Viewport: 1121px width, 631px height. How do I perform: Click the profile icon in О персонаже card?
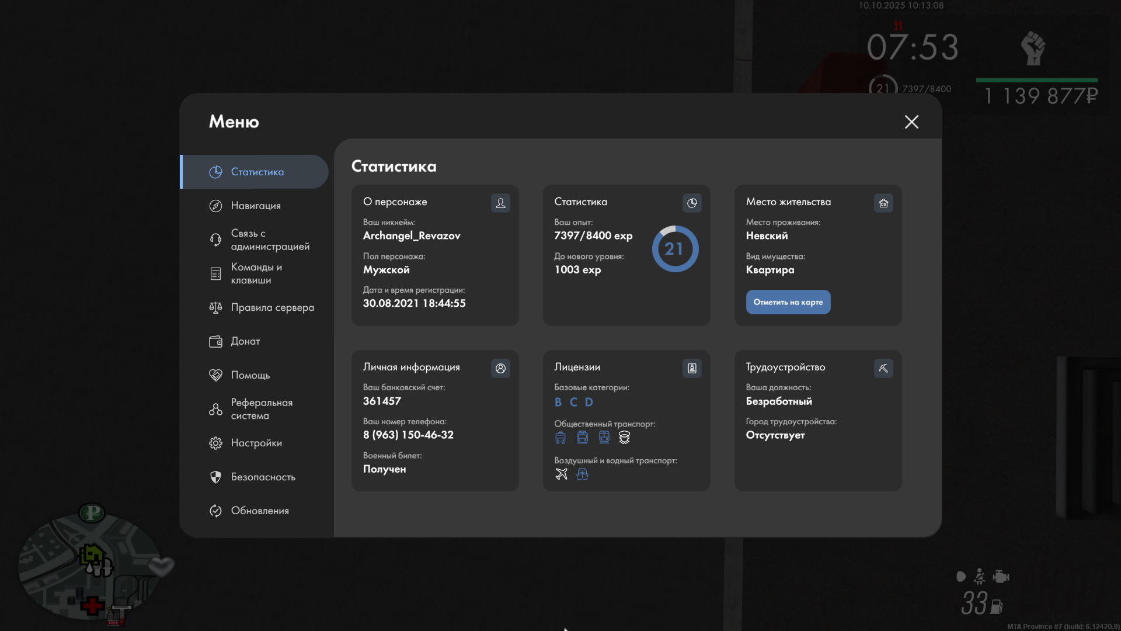(500, 203)
